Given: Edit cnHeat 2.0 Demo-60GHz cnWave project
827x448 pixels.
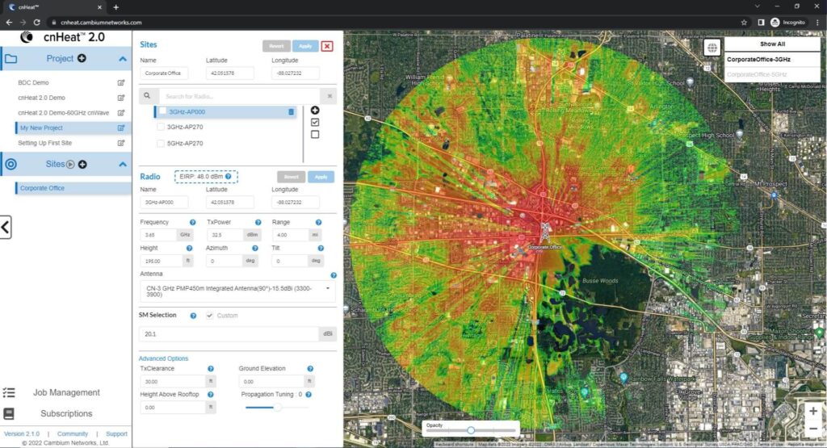Looking at the screenshot, I should coord(121,113).
